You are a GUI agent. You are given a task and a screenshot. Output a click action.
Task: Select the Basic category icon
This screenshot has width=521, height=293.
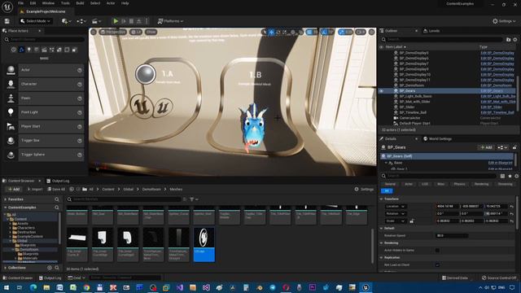pyautogui.click(x=22, y=50)
